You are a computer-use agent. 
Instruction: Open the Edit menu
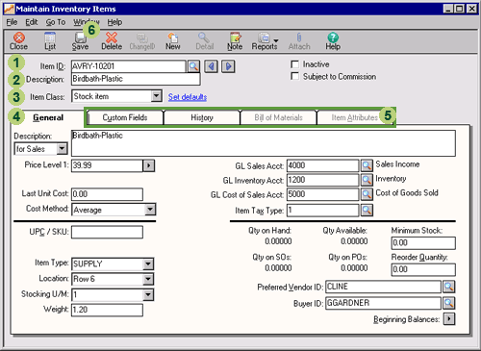pos(32,22)
